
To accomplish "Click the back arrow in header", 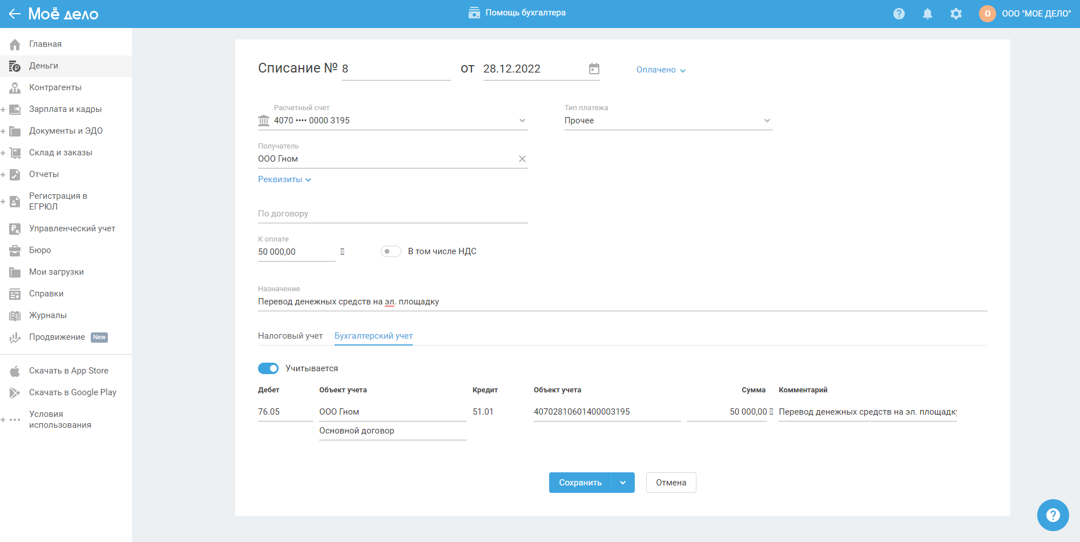I will point(15,14).
